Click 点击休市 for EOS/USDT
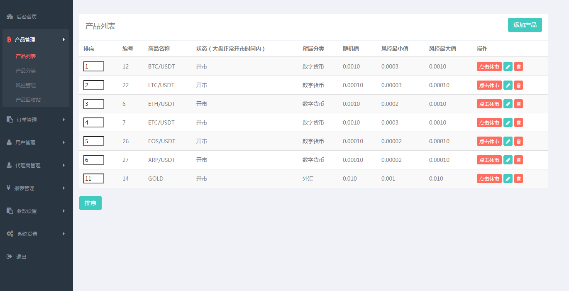Image resolution: width=569 pixels, height=291 pixels. tap(489, 141)
